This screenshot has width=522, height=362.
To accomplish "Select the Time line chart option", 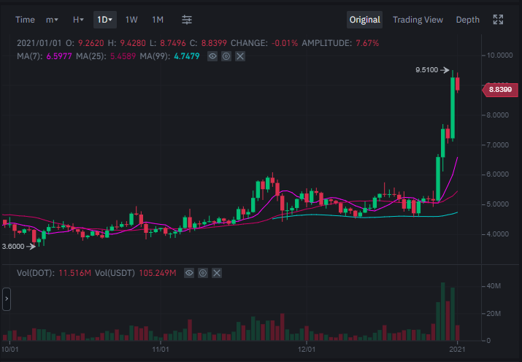I will [25, 20].
